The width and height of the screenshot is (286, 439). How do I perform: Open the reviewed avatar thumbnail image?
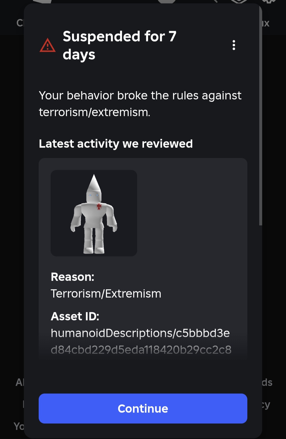point(94,213)
